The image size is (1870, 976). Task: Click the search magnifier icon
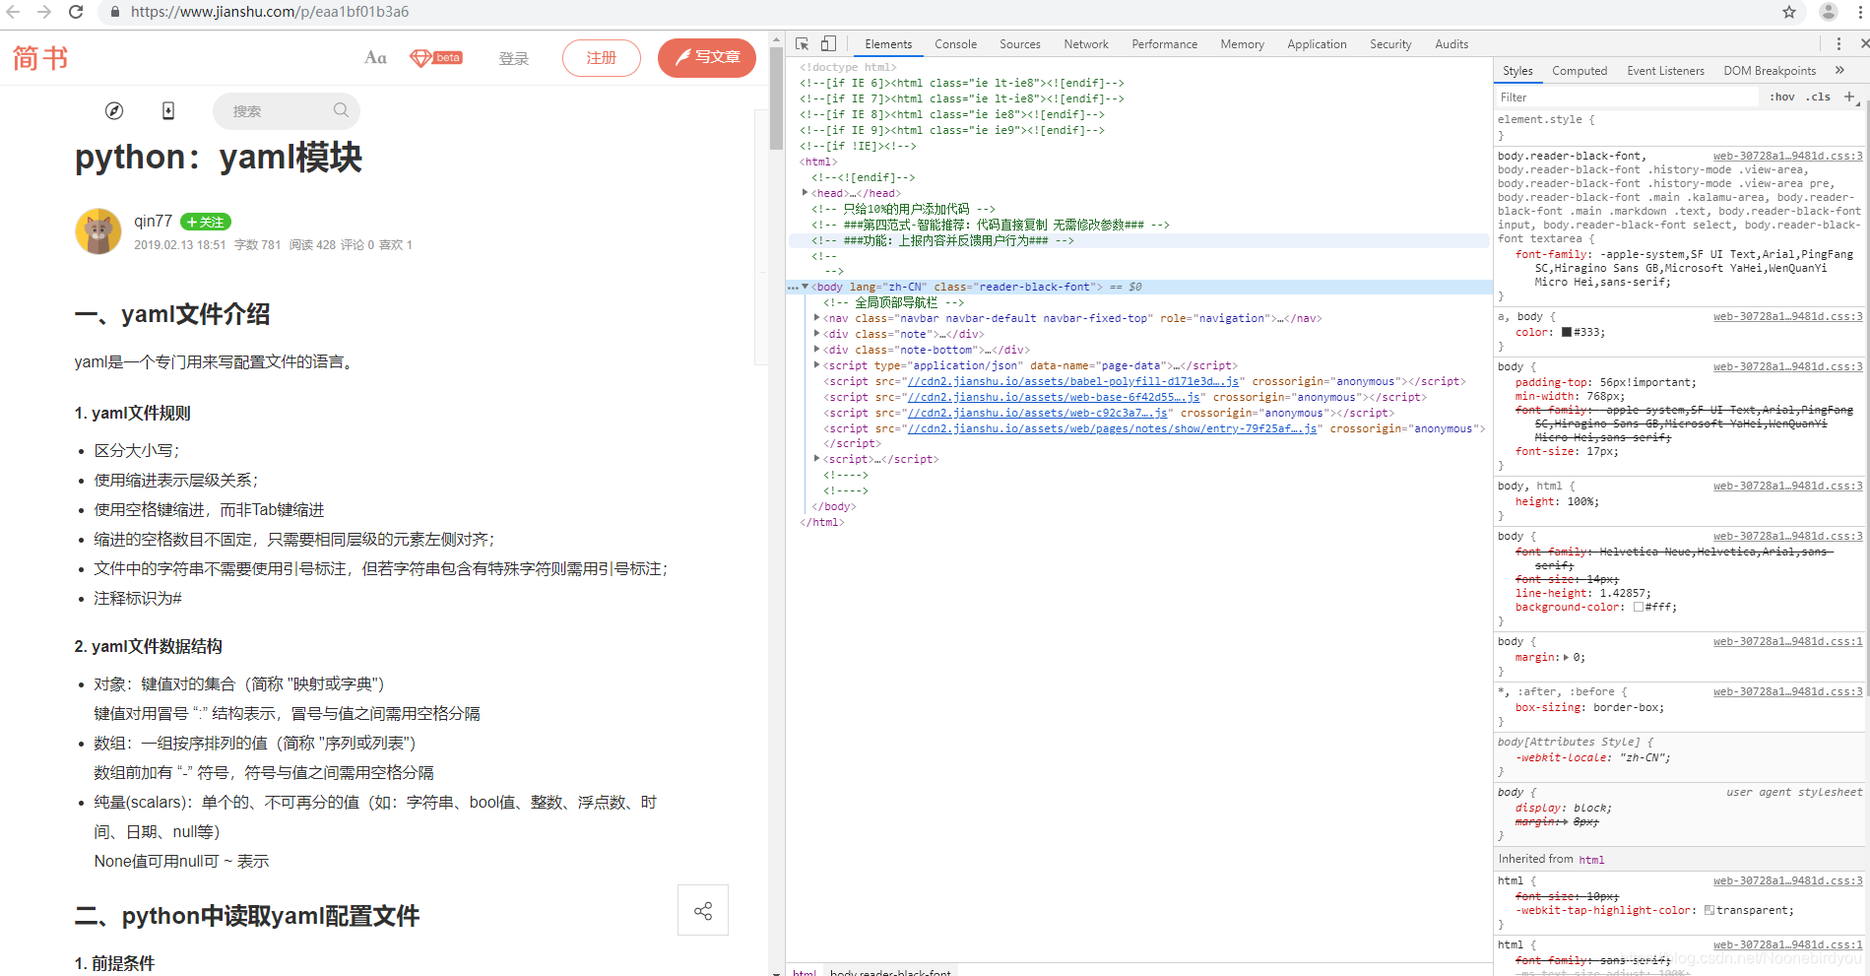pyautogui.click(x=341, y=110)
